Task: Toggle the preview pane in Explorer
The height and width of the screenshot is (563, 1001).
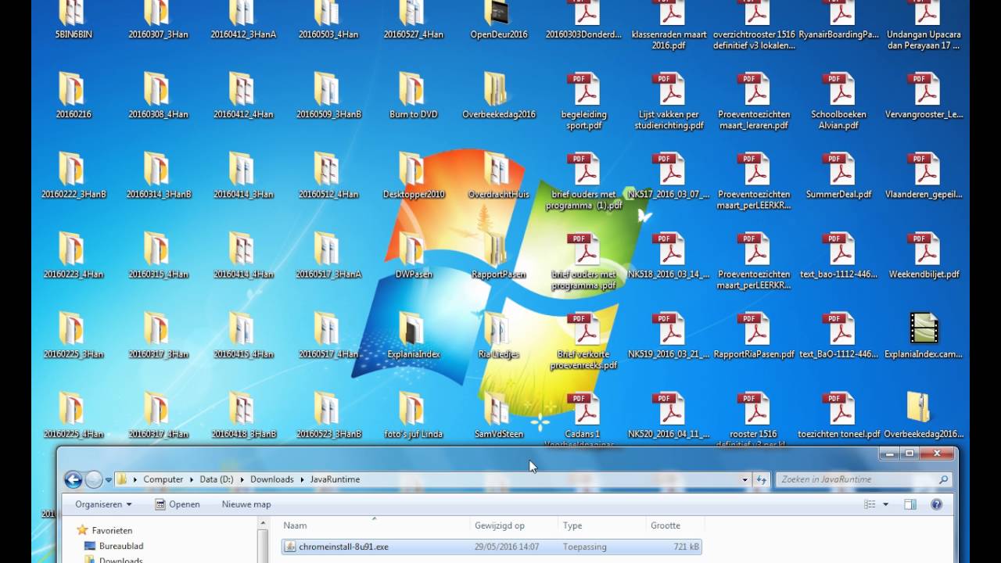Action: tap(910, 504)
